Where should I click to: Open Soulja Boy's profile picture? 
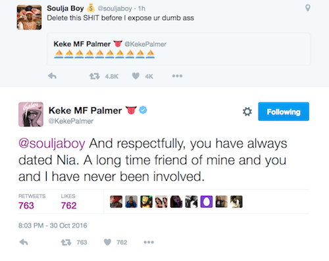[29, 17]
